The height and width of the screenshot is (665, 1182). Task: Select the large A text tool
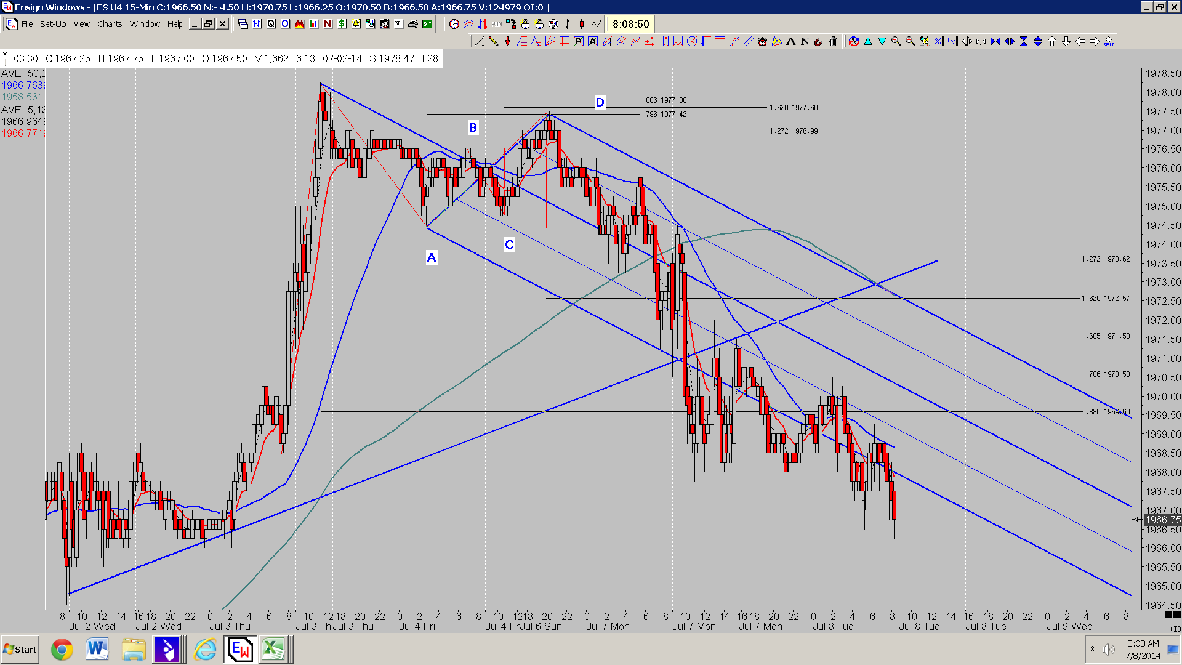pos(790,41)
